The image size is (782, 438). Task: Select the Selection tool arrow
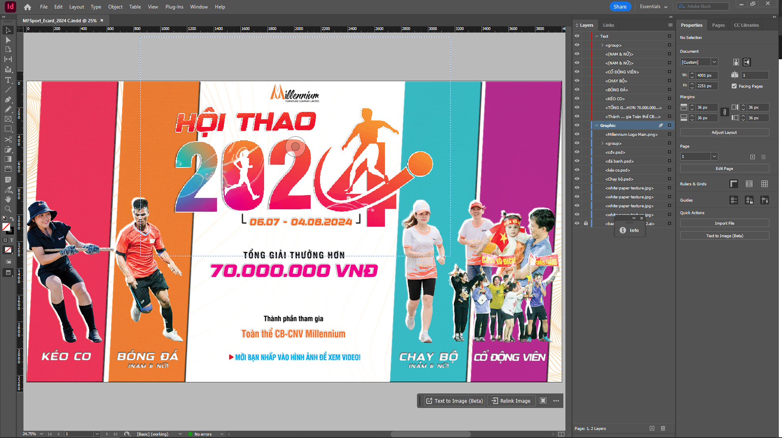[x=8, y=30]
